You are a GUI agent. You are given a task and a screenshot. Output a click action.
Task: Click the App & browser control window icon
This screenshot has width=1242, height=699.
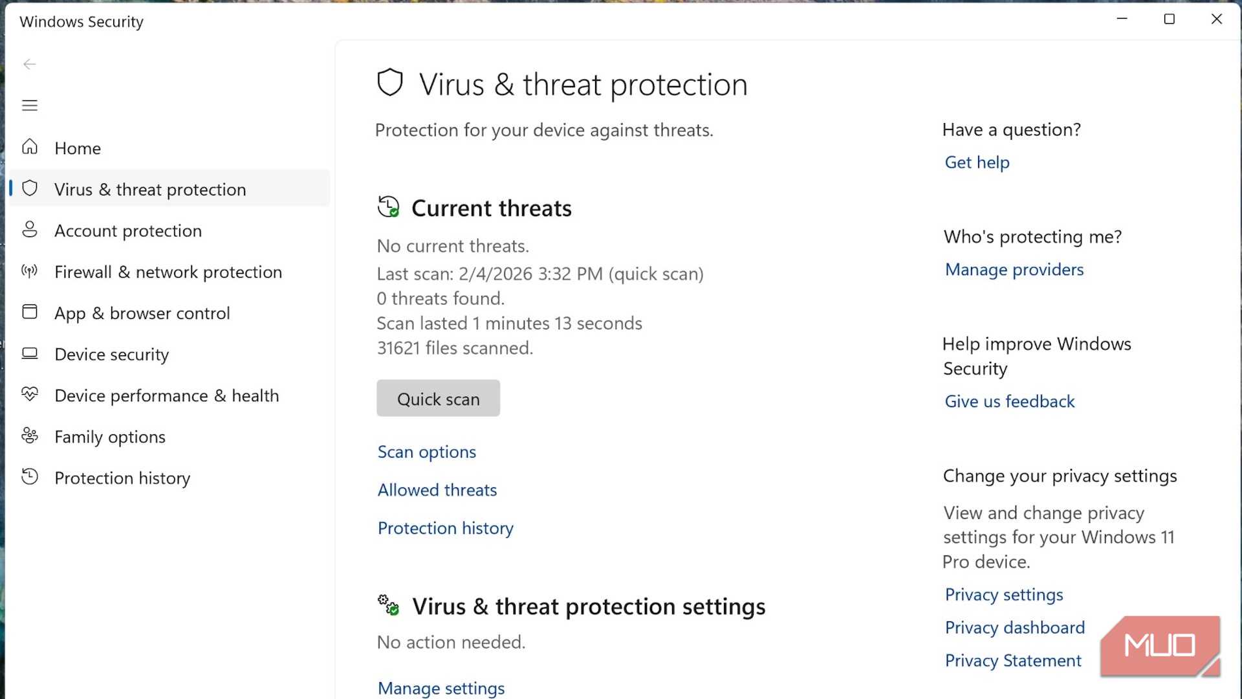click(30, 312)
